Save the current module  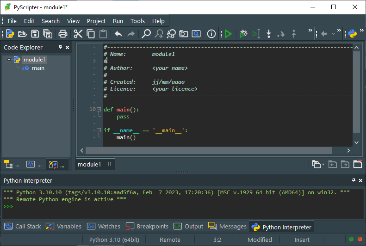35,34
